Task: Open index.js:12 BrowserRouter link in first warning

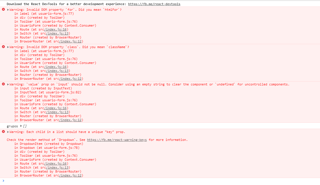Action: (x=70, y=41)
